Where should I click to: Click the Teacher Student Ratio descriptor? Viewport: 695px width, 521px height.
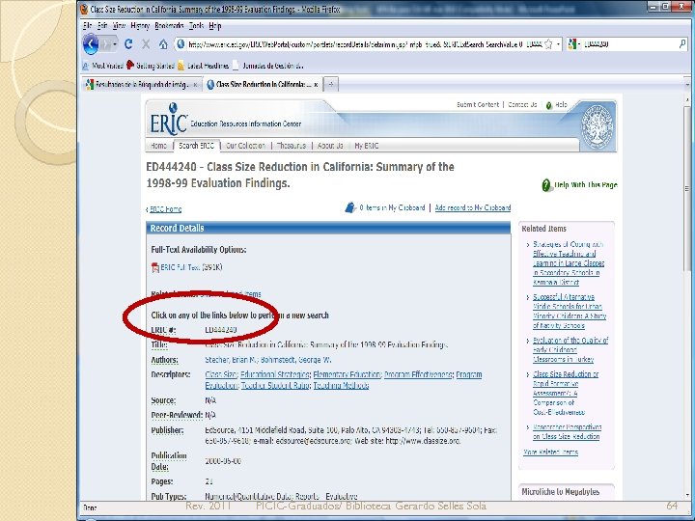click(x=276, y=385)
